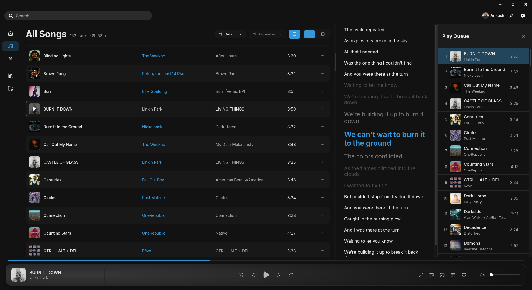
Task: Adjust the volume slider
Action: 505,275
